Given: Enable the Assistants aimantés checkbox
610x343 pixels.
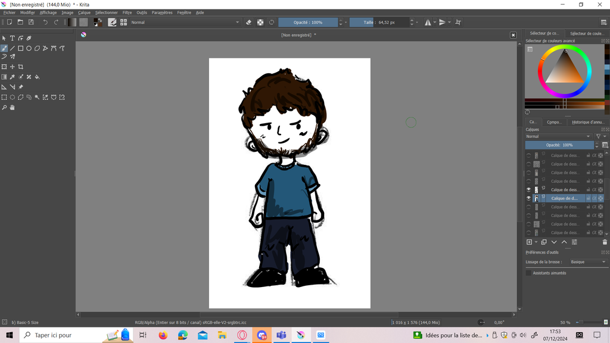Looking at the screenshot, I should (528, 273).
